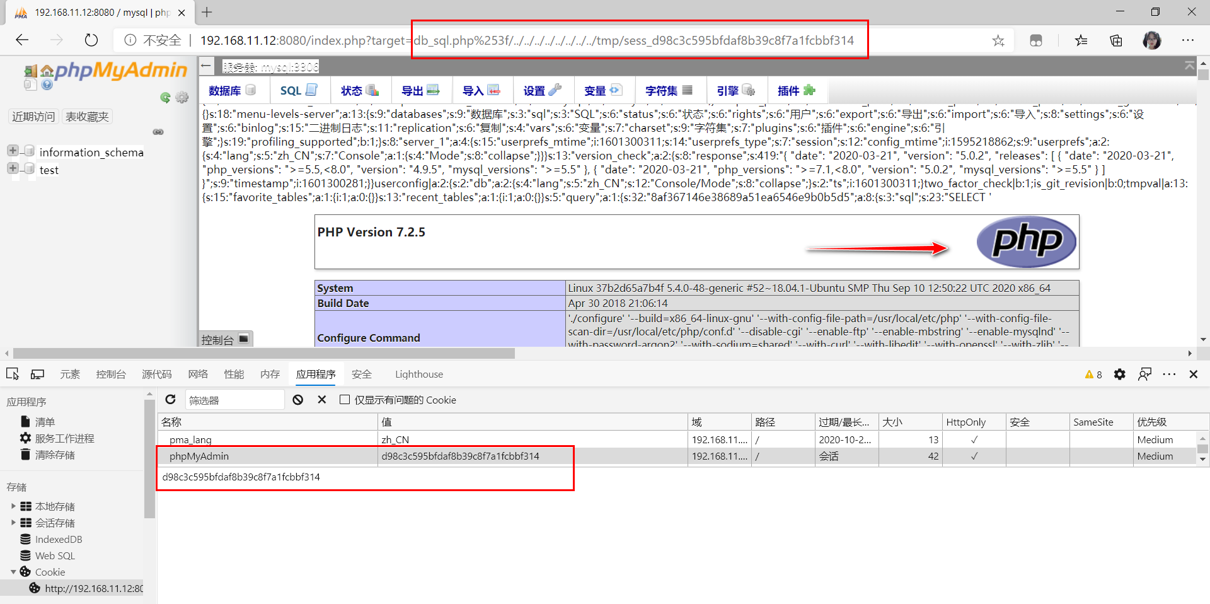
Task: Click the phpMyAdmin logout door icon
Action: (30, 71)
